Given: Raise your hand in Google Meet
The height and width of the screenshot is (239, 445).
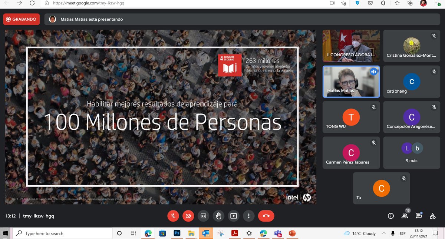Looking at the screenshot, I should click(218, 216).
